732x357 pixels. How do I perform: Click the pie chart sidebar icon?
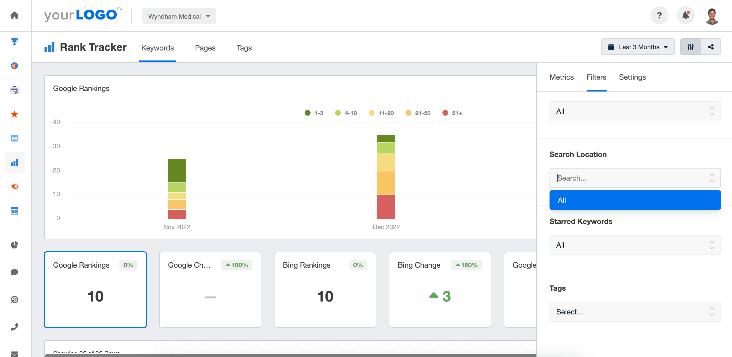[x=14, y=244]
